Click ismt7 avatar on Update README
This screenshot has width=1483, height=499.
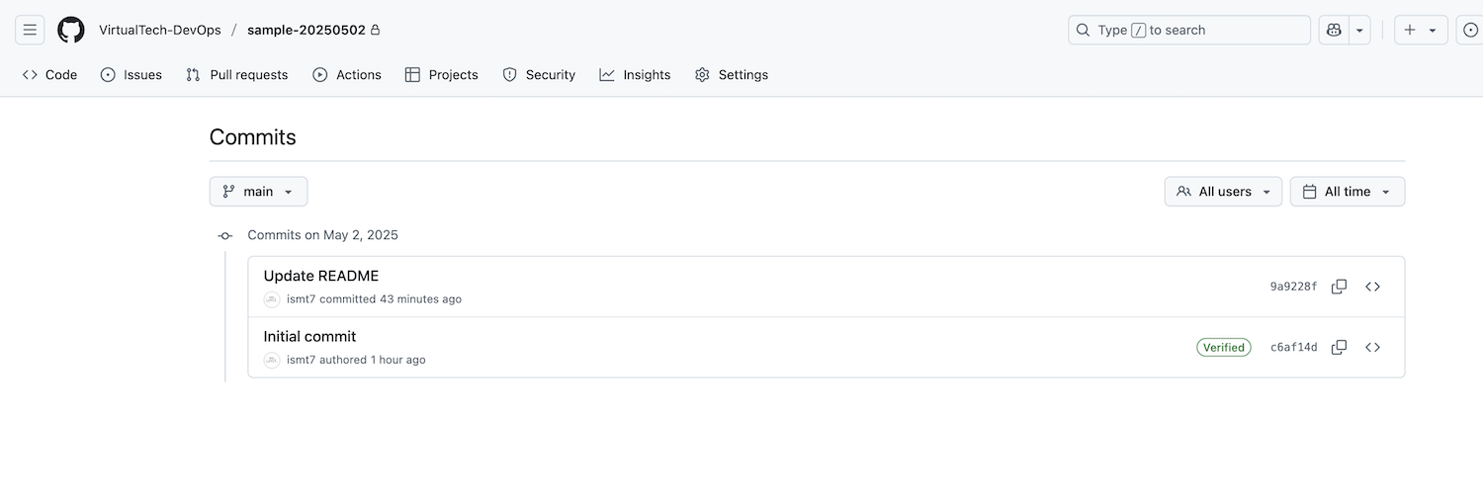pyautogui.click(x=272, y=299)
